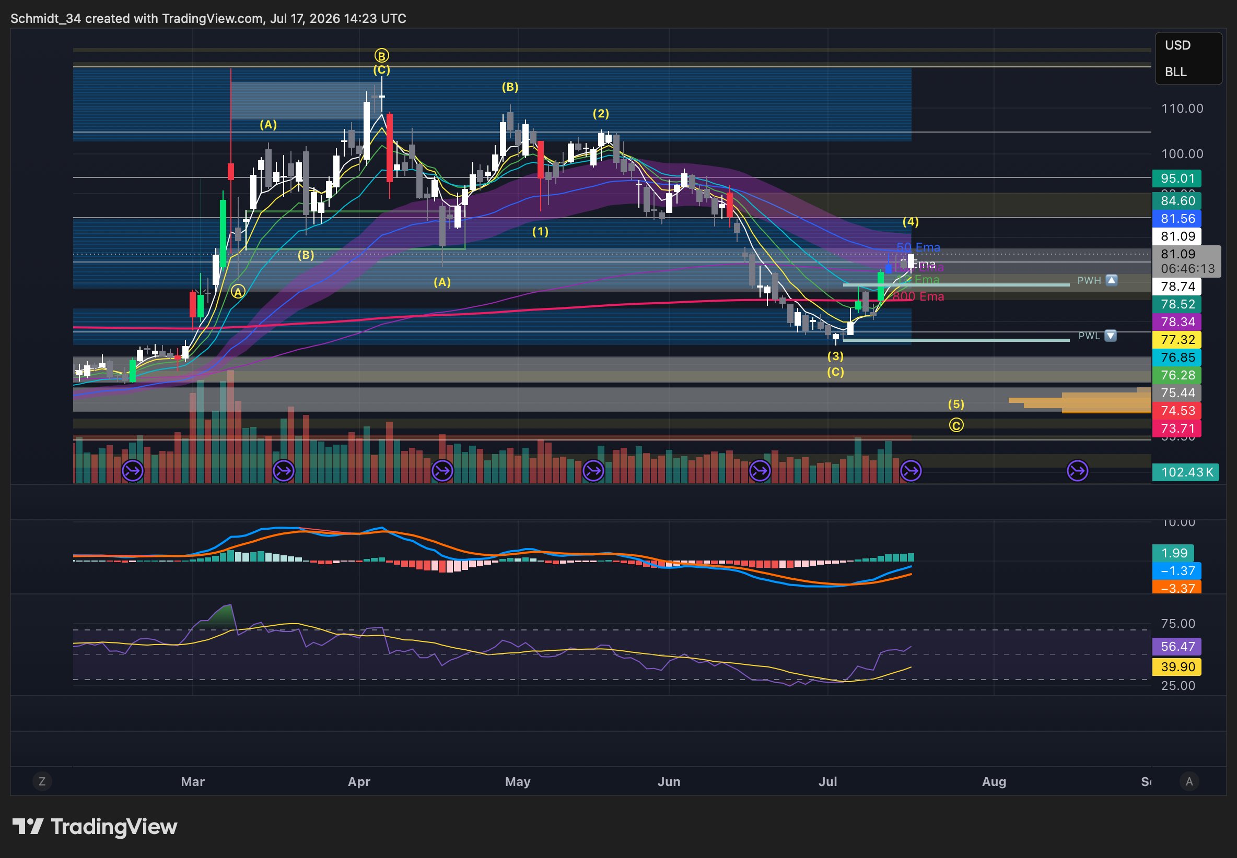1237x858 pixels.
Task: Click the PWL down-arrow icon
Action: click(1111, 336)
